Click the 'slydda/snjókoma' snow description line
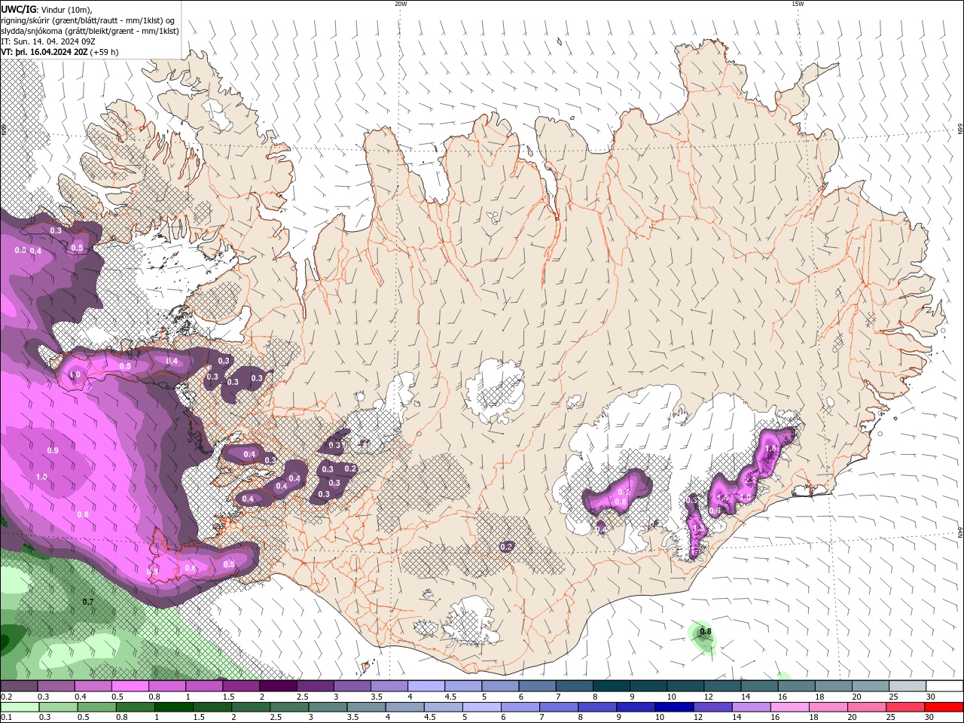 [90, 31]
